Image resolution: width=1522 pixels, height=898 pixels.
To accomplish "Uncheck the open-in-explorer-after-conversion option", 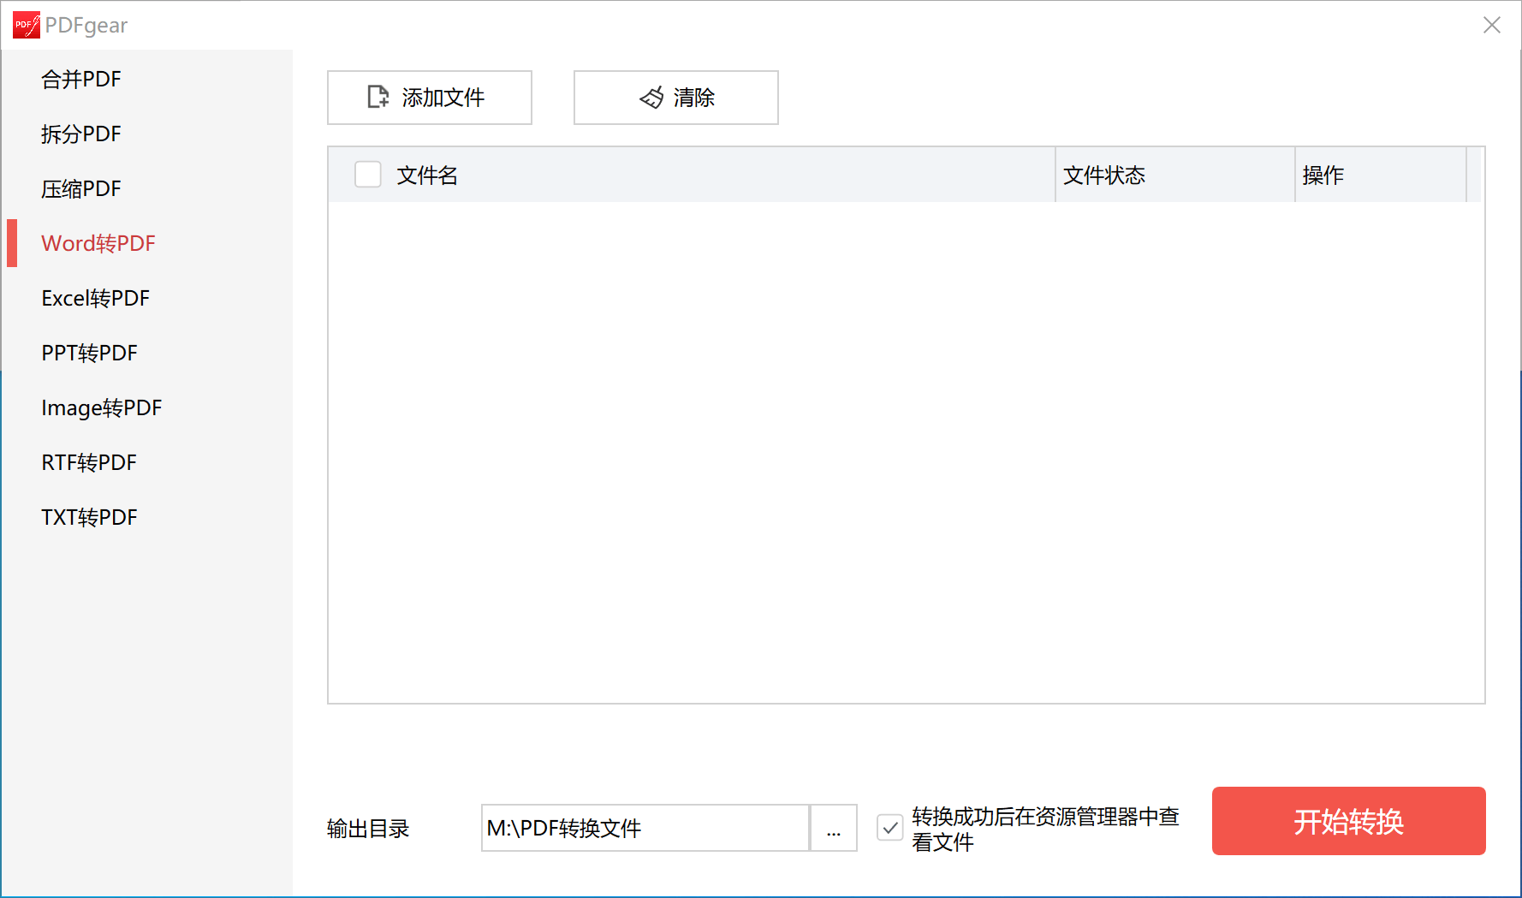I will (x=890, y=828).
